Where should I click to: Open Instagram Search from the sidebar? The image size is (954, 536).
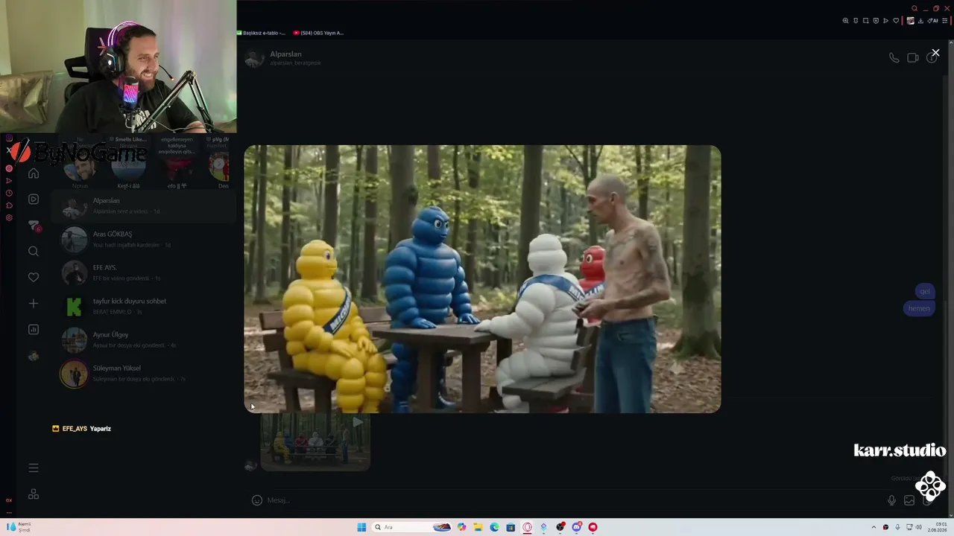34,252
